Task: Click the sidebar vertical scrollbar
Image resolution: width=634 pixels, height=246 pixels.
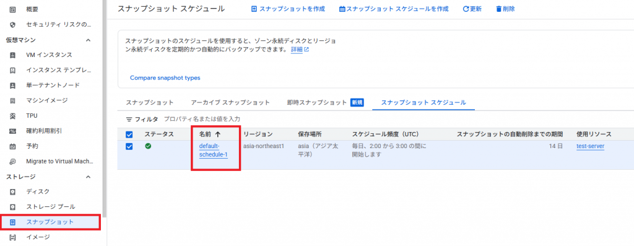Action: tap(104, 109)
